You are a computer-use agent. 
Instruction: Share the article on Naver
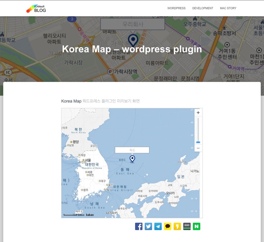(196, 226)
